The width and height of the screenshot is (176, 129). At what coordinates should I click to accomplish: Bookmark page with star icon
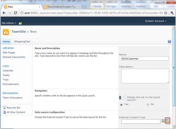166,13
